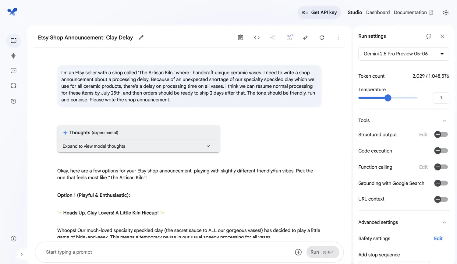Click the refresh/clear chat icon
457x264 pixels.
click(x=322, y=37)
